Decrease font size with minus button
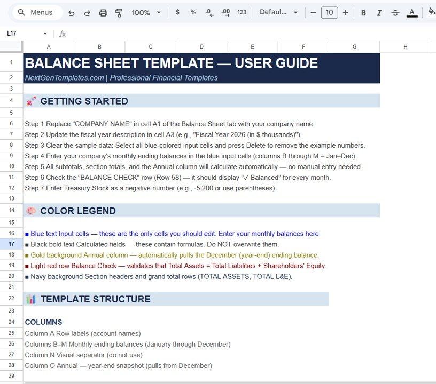 point(313,12)
